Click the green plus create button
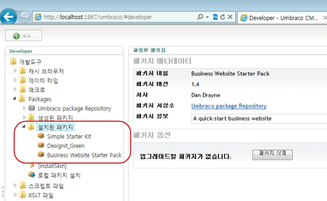Screen dimensions: 327x201 click(24, 36)
